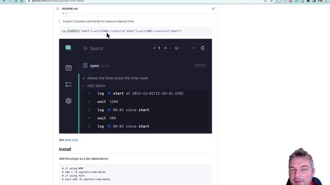Click the runs list icon in Cypress sidebar
Viewport: 330px width, 185px height.
(69, 84)
